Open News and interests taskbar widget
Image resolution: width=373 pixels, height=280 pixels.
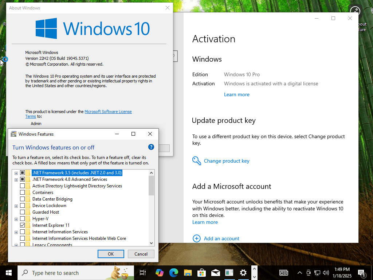tap(283, 273)
